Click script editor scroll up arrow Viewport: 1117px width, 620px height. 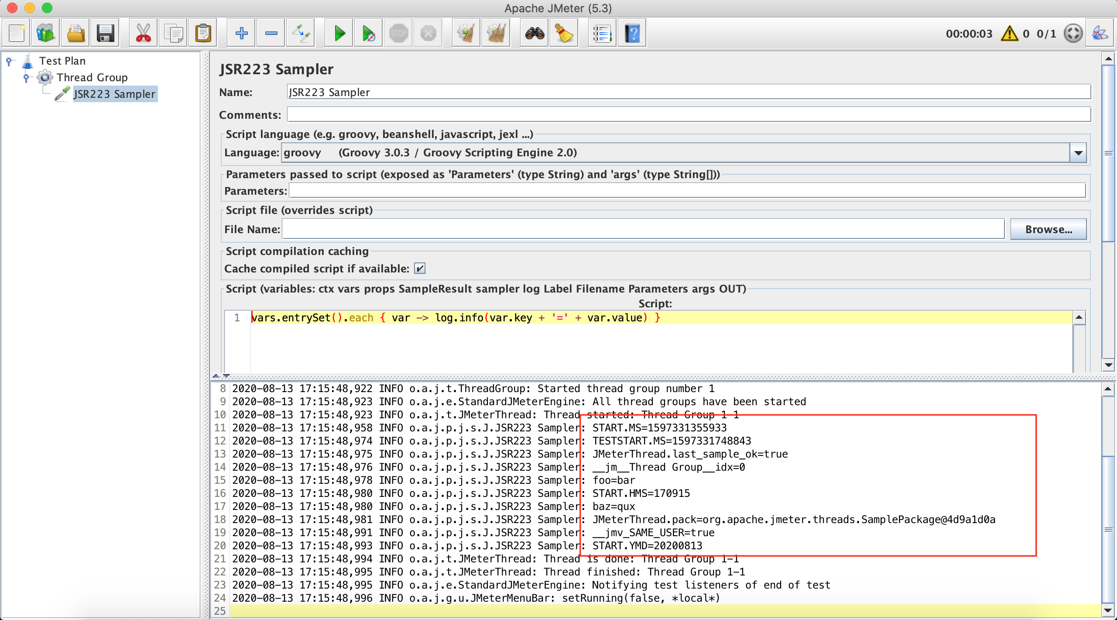[x=1079, y=317]
